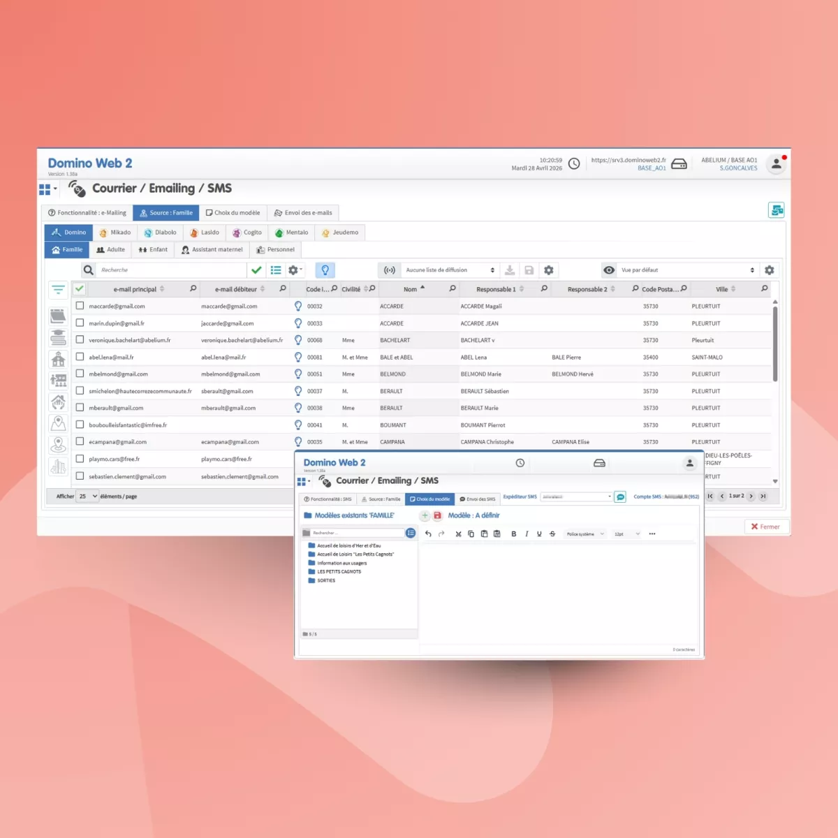Open the 'LES PETITS CAGNOTS' folder
Viewport: 838px width, 838px height.
coord(339,572)
